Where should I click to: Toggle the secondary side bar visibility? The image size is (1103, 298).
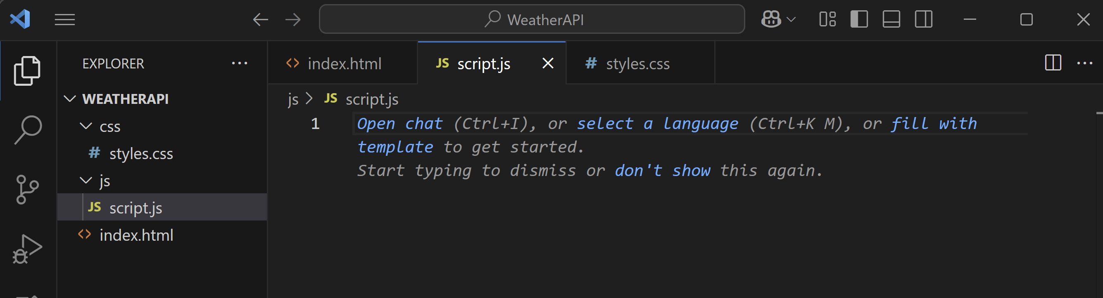pos(924,20)
